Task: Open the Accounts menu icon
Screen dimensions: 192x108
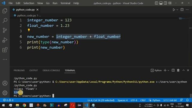Action: [5, 83]
